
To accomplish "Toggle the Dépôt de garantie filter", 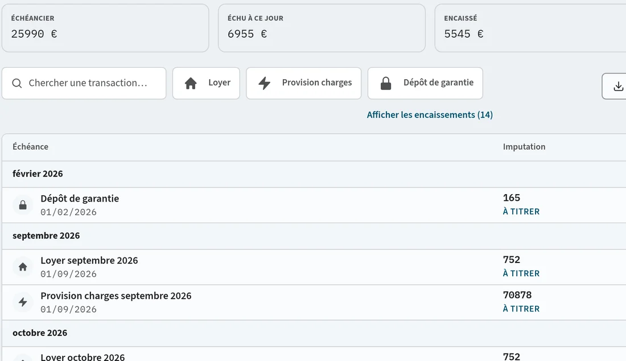I will pos(425,83).
